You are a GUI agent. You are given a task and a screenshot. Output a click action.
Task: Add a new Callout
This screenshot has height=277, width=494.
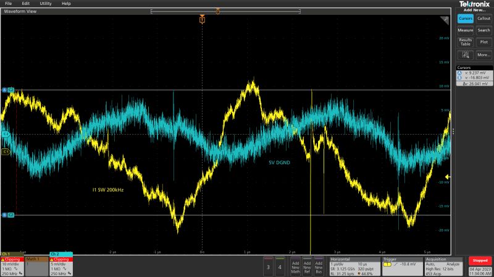coord(484,18)
